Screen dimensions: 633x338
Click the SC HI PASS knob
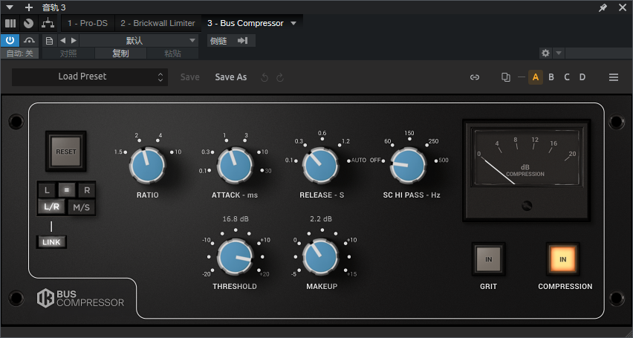click(x=408, y=166)
